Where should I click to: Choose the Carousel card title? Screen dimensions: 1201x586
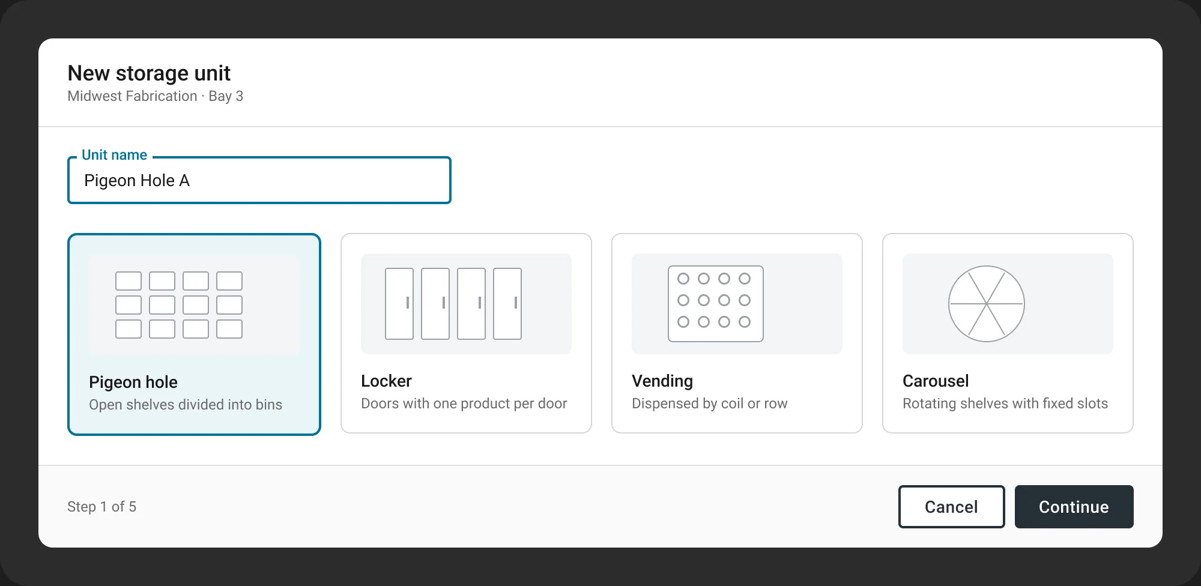tap(936, 381)
